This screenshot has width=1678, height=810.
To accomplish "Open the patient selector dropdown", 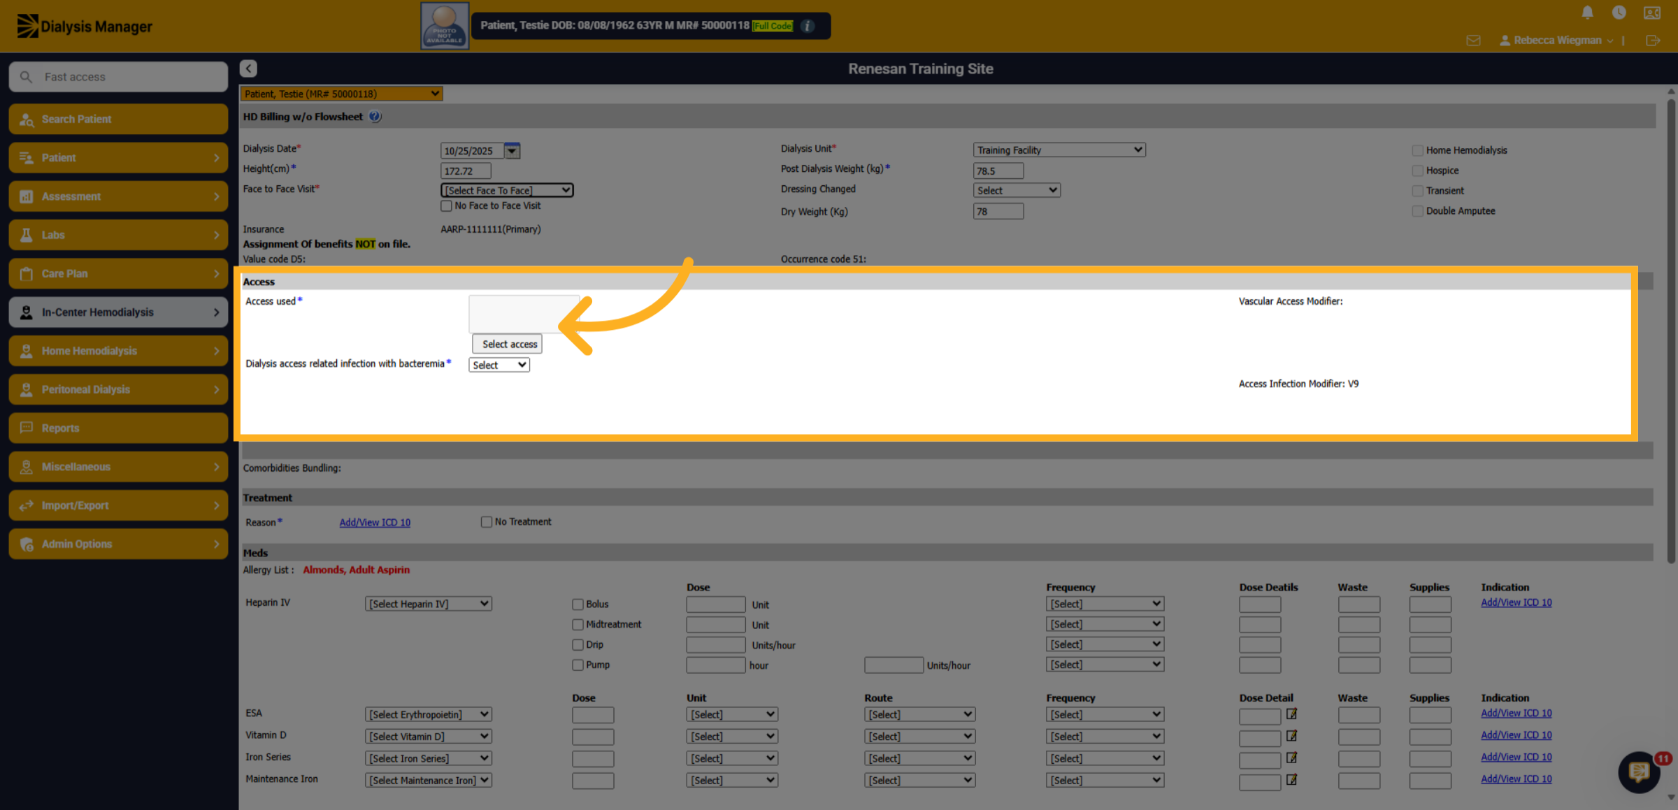I will (341, 94).
